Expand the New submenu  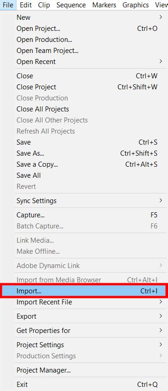coord(89,18)
